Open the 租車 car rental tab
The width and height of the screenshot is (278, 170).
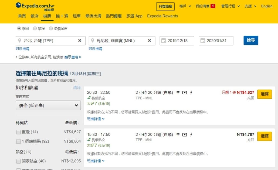77,16
